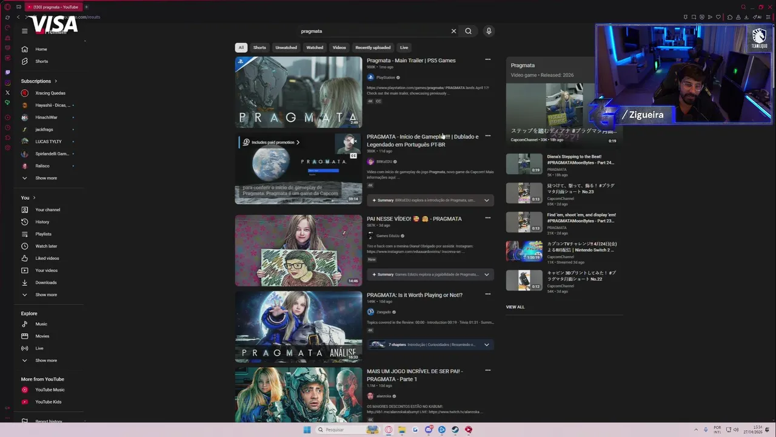Click the Windows taskbar Pesquisar search box
Viewport: 776px width, 437px height.
347,430
